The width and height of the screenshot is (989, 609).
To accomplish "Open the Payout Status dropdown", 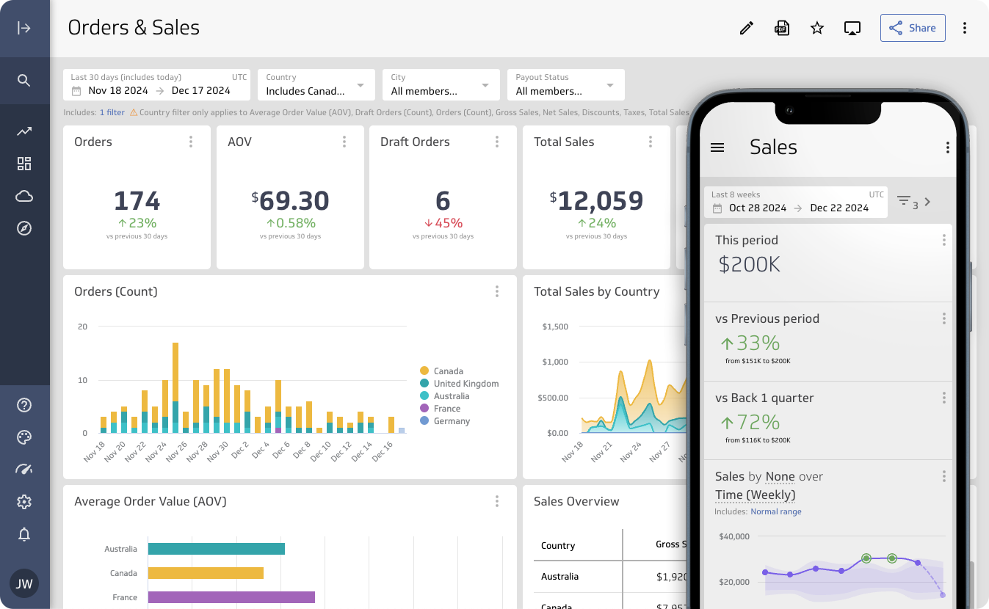I will click(x=609, y=84).
